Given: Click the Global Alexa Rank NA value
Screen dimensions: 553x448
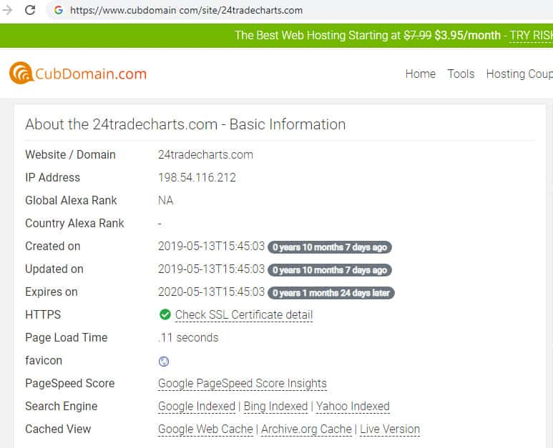Looking at the screenshot, I should 165,200.
